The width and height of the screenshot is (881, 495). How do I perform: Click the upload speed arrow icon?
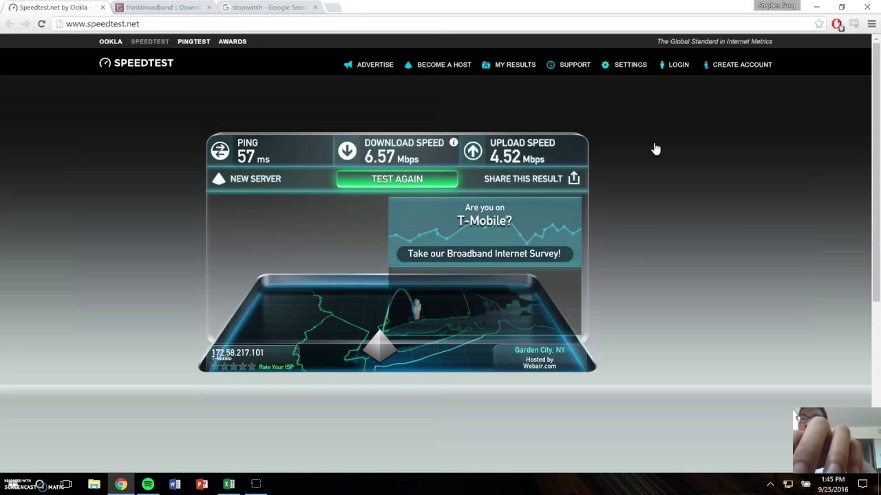473,151
